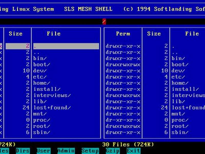Select '..' parent directory in left panel
This screenshot has height=154, width=205.
(x=36, y=52)
